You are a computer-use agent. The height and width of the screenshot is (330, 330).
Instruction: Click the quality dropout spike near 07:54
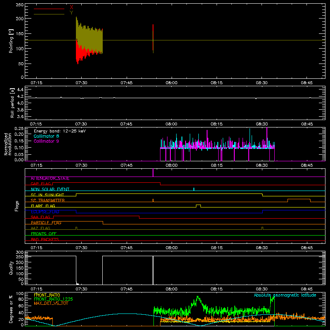(x=153, y=270)
